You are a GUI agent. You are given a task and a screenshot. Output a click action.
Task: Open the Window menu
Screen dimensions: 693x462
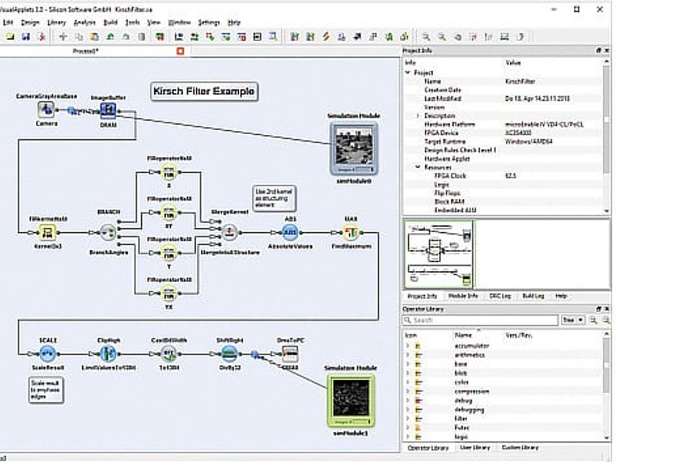(x=179, y=22)
